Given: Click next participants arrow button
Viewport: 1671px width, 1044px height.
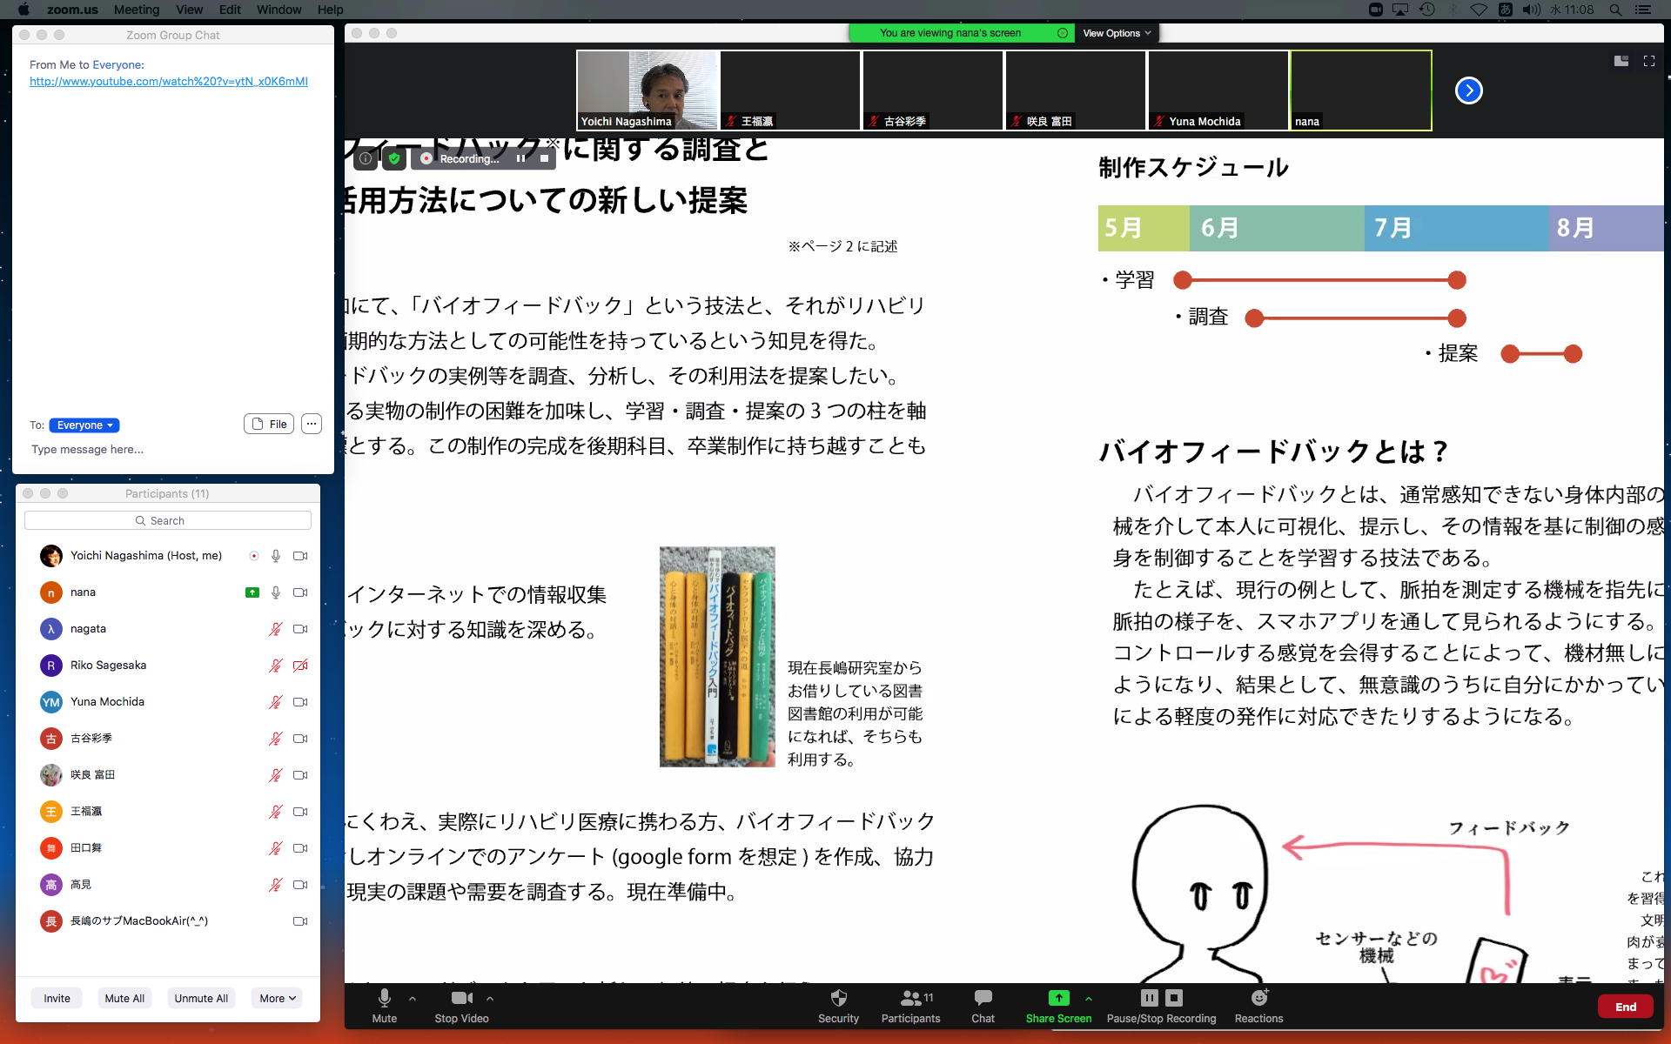Looking at the screenshot, I should [1468, 90].
